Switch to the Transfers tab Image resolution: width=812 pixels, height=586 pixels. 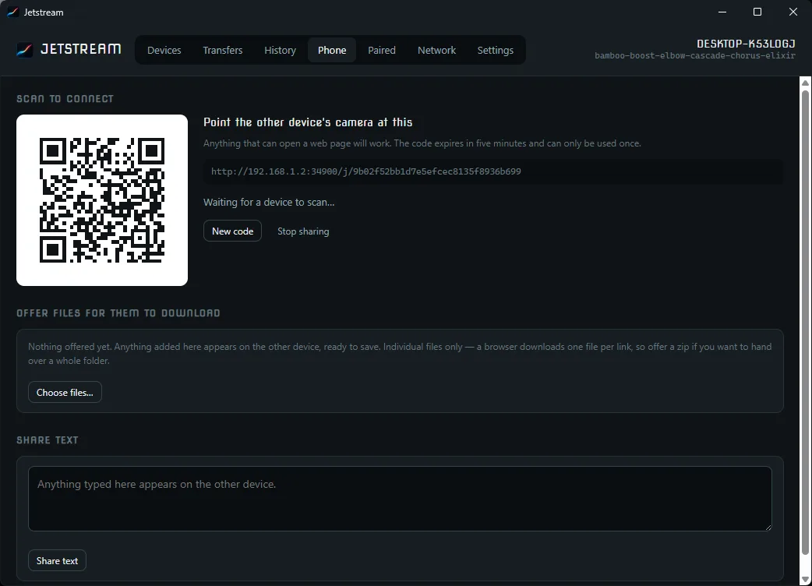(x=223, y=50)
